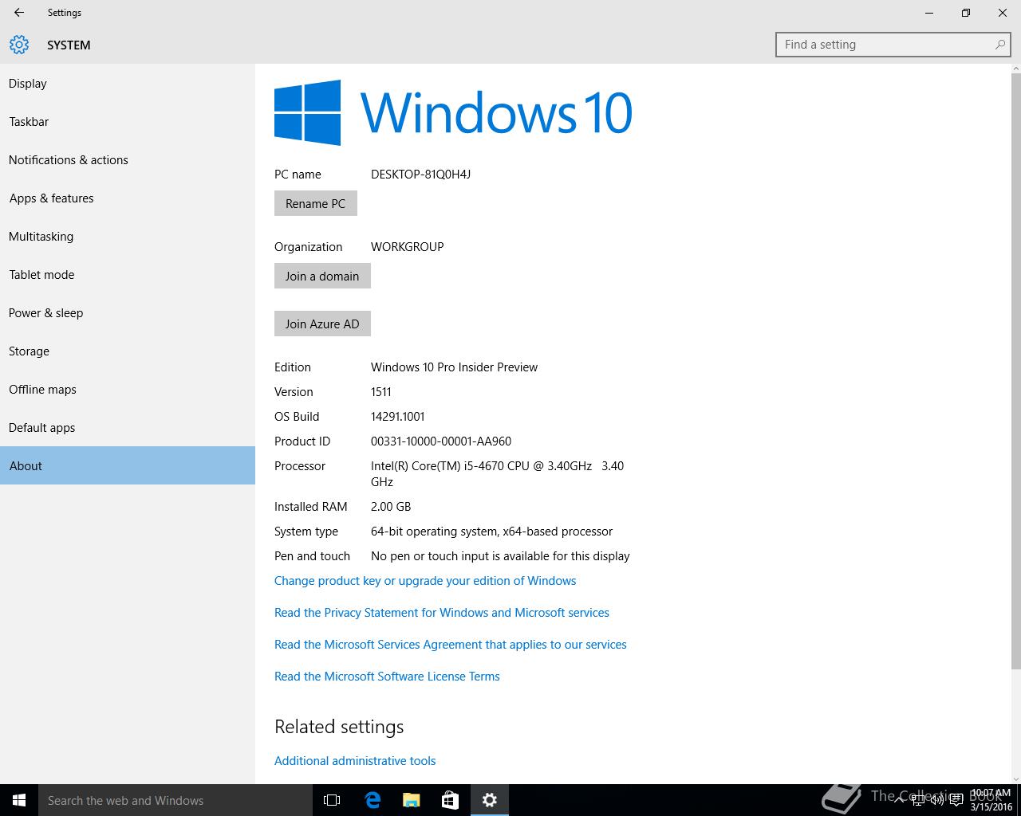Open Additional administrative tools link
Viewport: 1021px width, 816px height.
(x=355, y=760)
